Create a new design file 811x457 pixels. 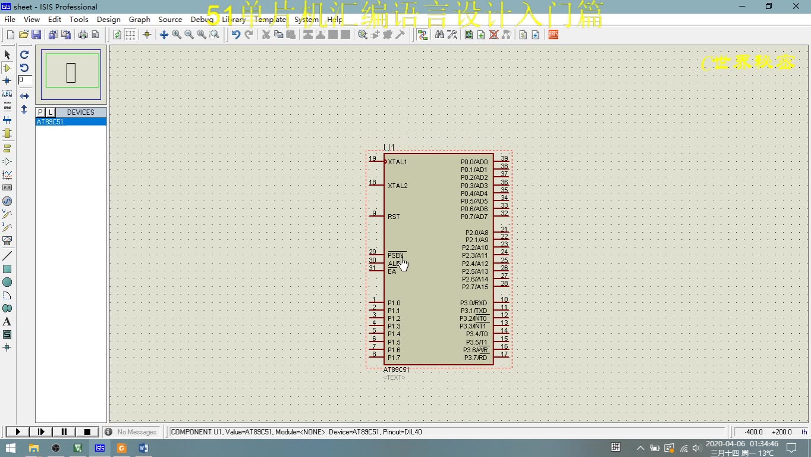[x=10, y=35]
